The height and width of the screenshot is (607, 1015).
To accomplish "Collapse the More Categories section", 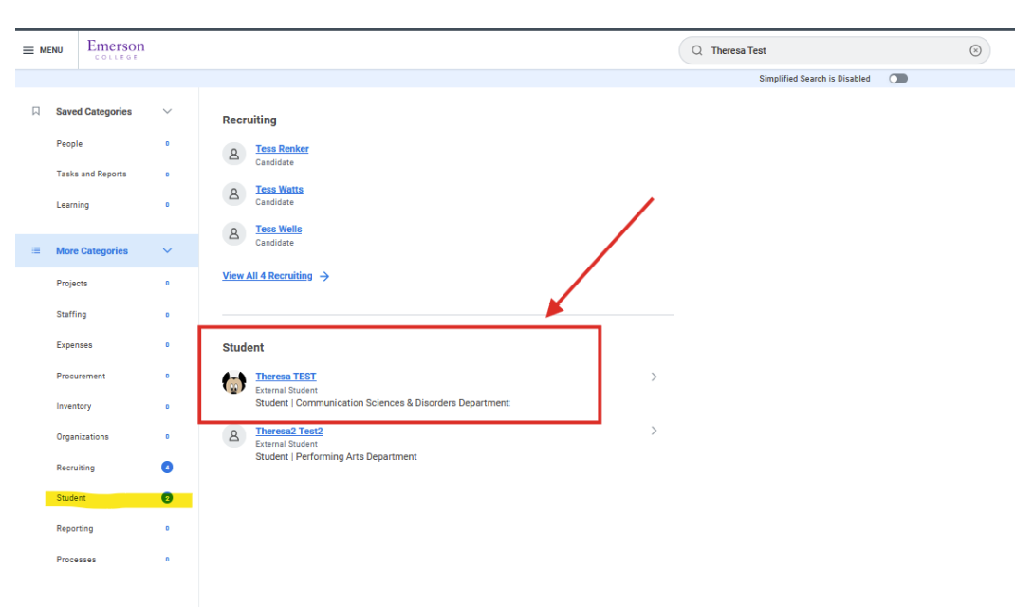I will click(x=167, y=250).
